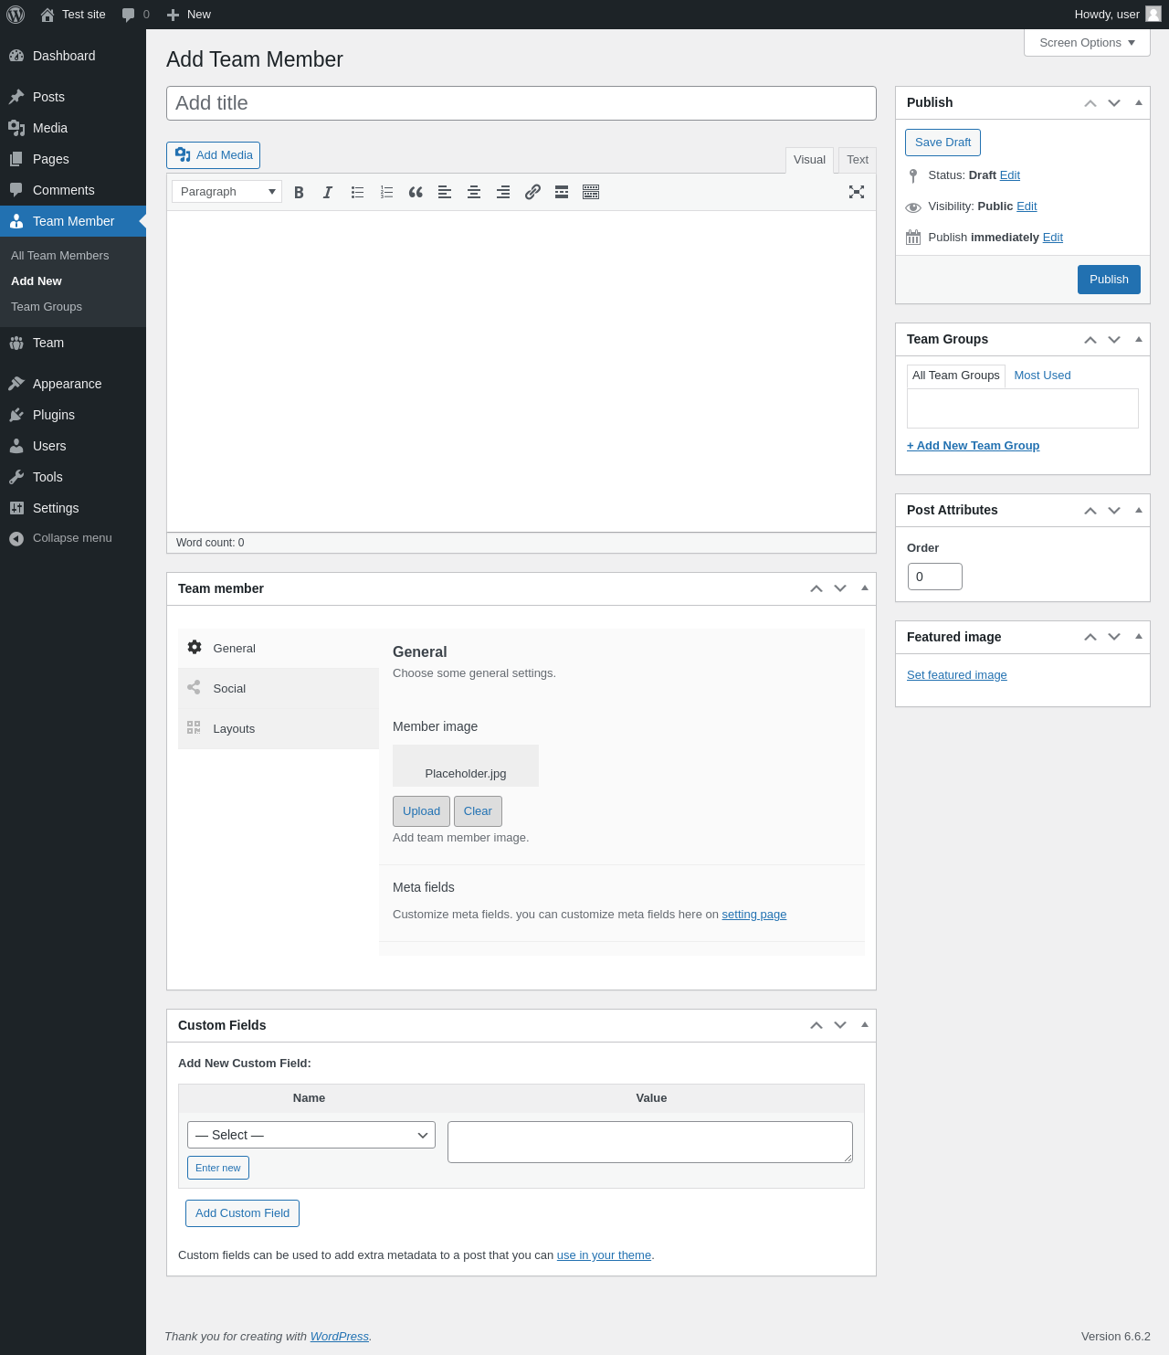Click the blue Publish button
The height and width of the screenshot is (1355, 1169).
1109,280
